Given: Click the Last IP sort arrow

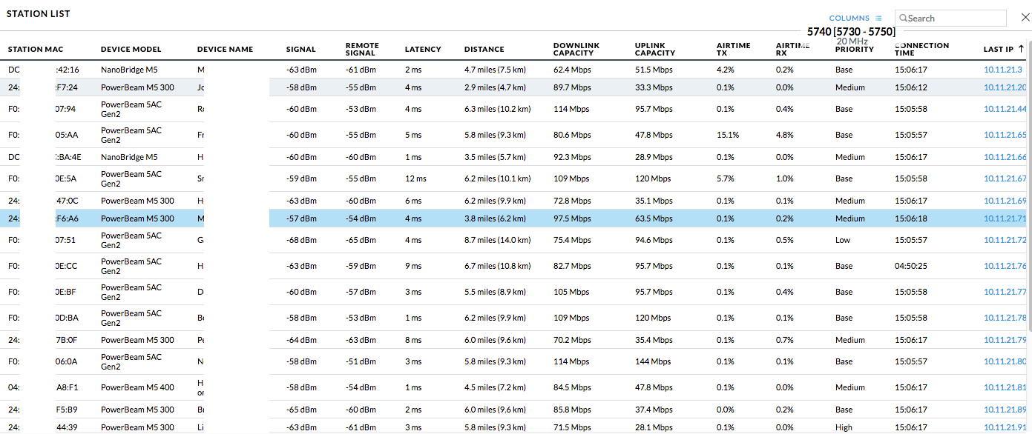Looking at the screenshot, I should [1021, 49].
